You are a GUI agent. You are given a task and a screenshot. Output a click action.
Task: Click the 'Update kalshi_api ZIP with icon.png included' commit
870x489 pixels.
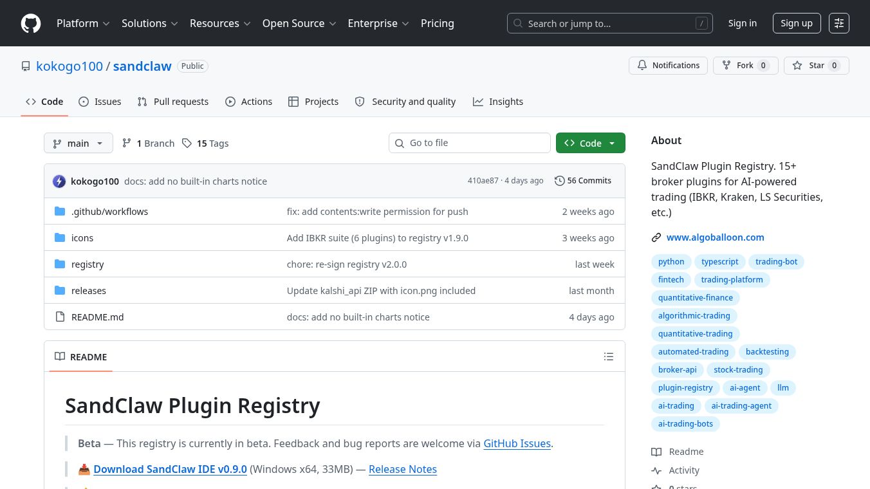(x=381, y=291)
